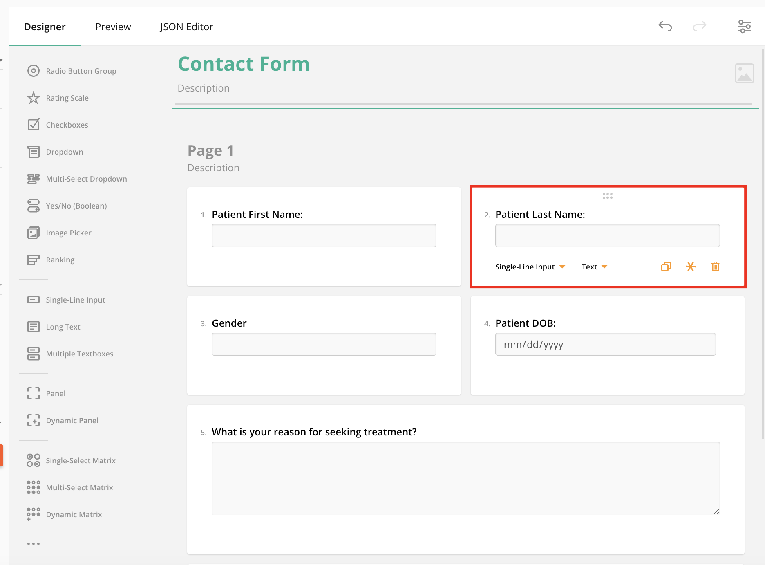Add a Ranking question
The height and width of the screenshot is (565, 765).
click(x=60, y=260)
